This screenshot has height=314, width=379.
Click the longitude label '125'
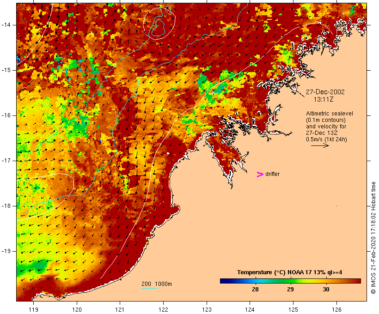point(293,309)
